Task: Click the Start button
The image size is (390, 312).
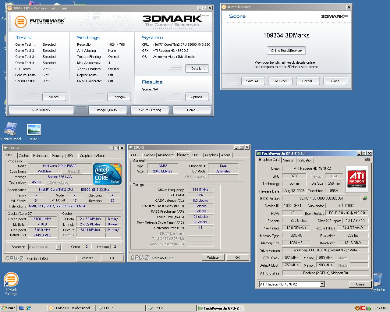Action: point(8,308)
